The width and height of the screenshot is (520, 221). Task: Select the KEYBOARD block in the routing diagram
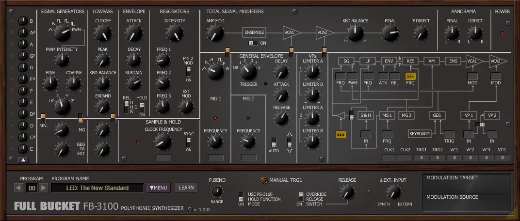(419, 134)
